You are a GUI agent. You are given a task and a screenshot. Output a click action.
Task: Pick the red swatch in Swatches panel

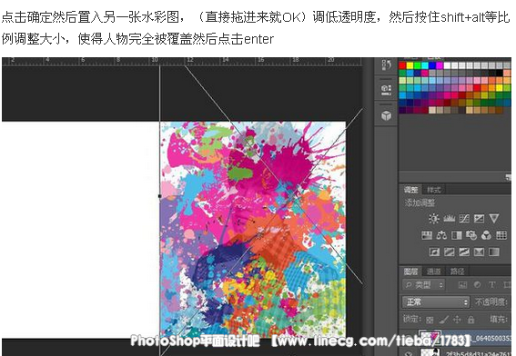tap(402, 65)
